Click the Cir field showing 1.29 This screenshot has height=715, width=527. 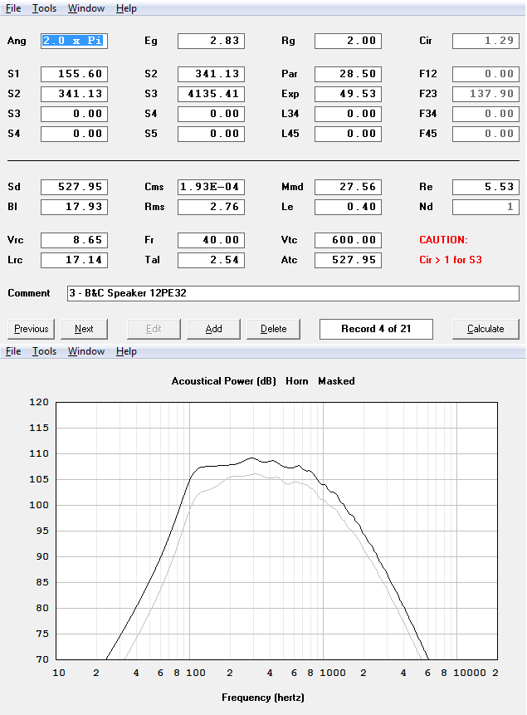click(486, 41)
